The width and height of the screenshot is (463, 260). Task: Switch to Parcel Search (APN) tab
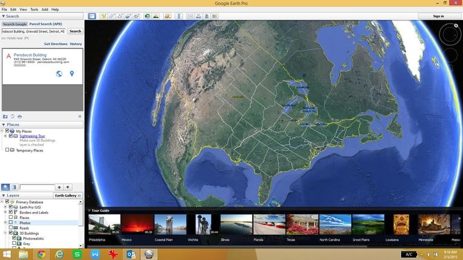pos(46,24)
